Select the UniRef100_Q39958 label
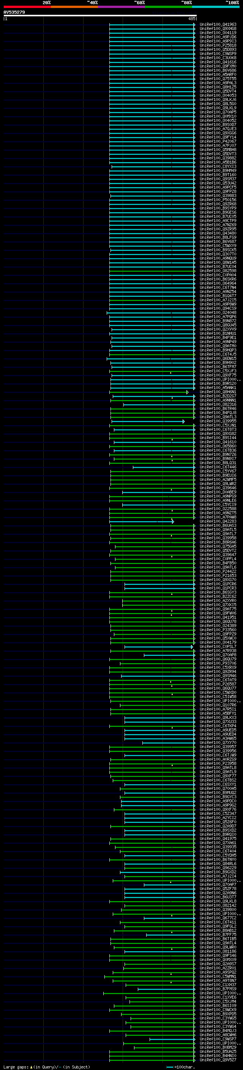Screen dimensions: 243x1070 click(x=218, y=538)
